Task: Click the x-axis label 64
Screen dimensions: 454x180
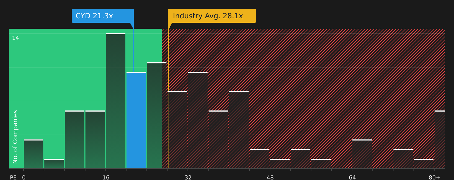Action: (352, 177)
